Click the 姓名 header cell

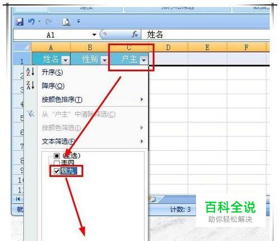50,59
